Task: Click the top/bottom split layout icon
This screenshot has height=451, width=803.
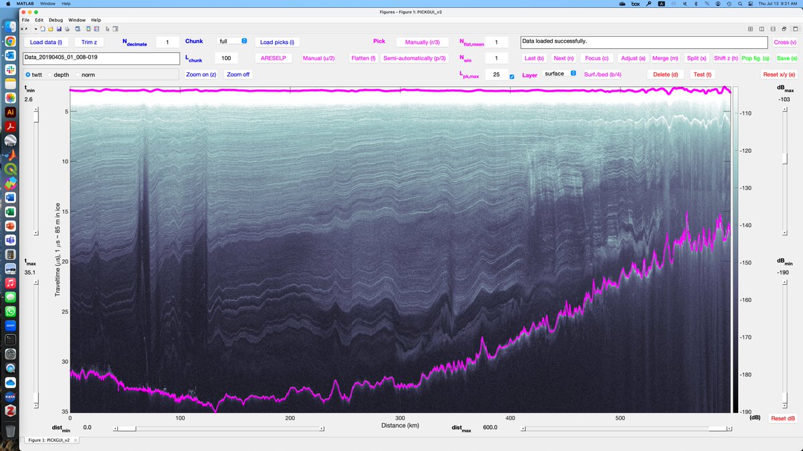Action: 774,29
